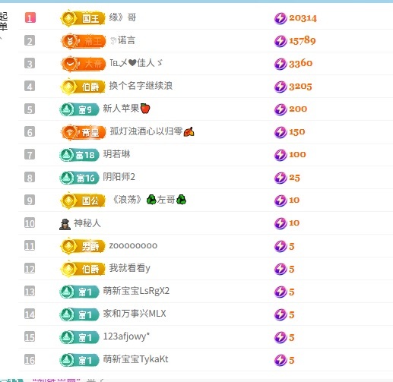The image size is (393, 382).
Task: Click the 富1 badge beside 萌新宝宝TykaKt
Action: 79,360
